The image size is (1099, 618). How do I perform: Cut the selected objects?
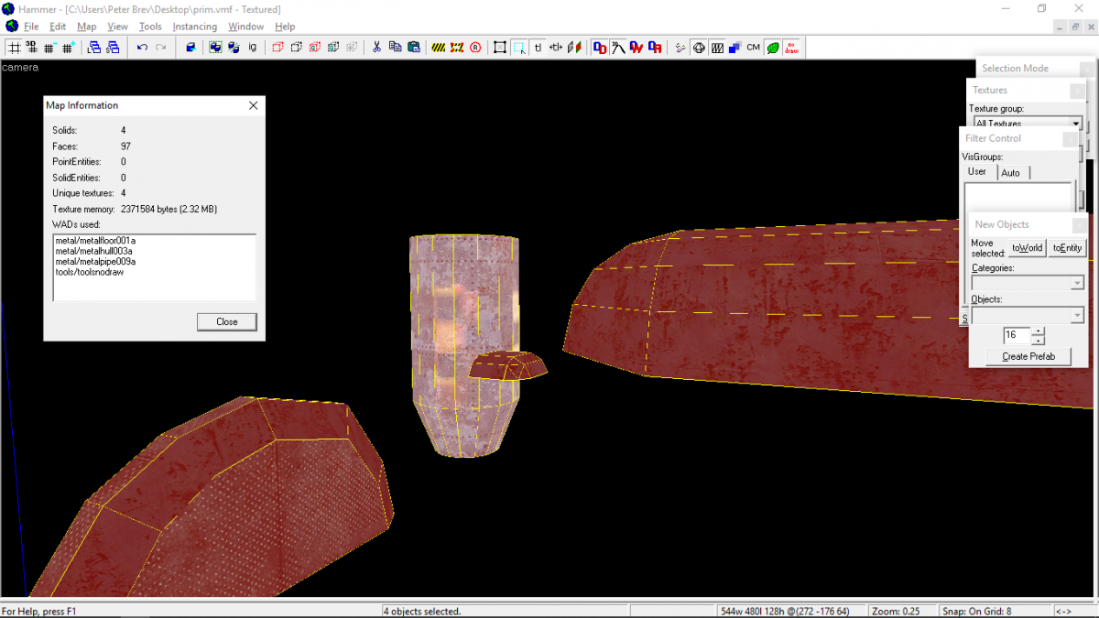coord(376,47)
